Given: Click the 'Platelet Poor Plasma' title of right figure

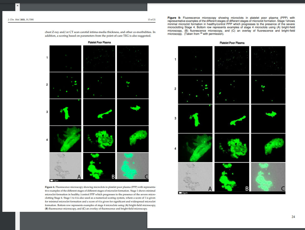Looking at the screenshot, I should 232,43.
